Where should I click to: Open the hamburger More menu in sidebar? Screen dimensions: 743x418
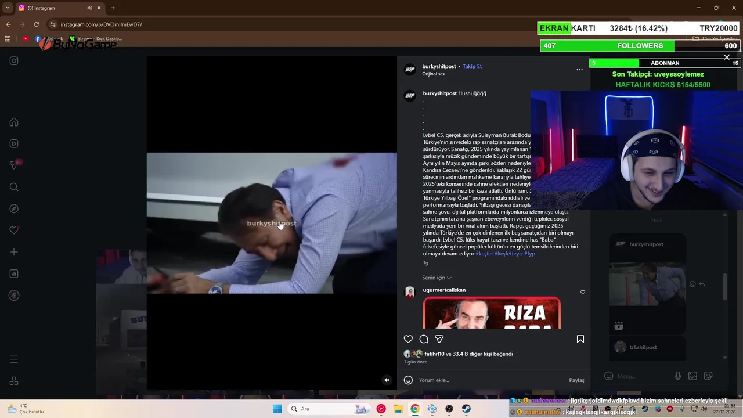tap(14, 359)
